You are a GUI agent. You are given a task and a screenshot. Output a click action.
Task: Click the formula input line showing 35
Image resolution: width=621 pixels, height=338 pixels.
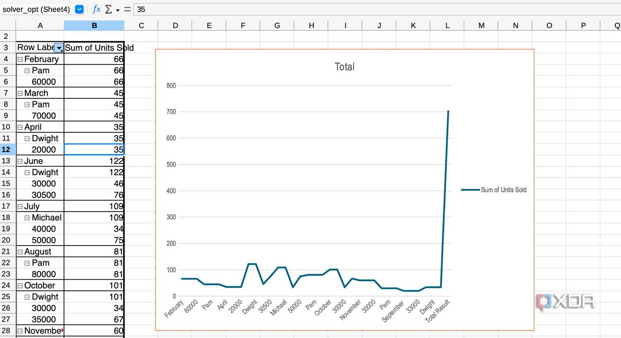pos(377,9)
